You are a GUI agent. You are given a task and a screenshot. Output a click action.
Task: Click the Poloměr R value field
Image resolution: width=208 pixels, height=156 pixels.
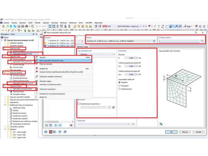[x=129, y=58]
